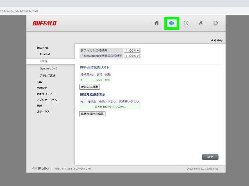This screenshot has width=249, height=186.
Task: Expand the セキュリティー section
Action: 46,94
